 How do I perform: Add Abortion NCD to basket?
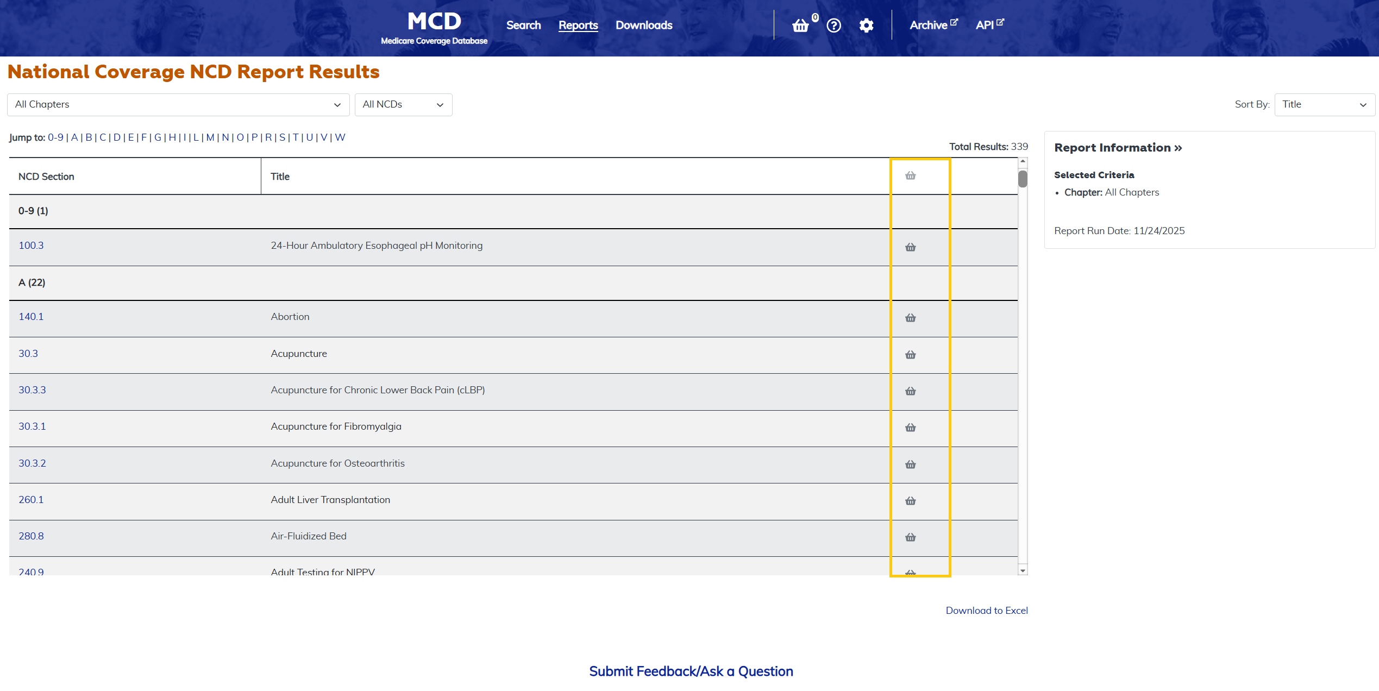click(x=911, y=318)
